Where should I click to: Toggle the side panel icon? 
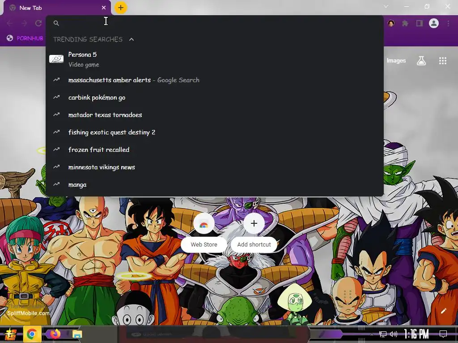click(420, 23)
